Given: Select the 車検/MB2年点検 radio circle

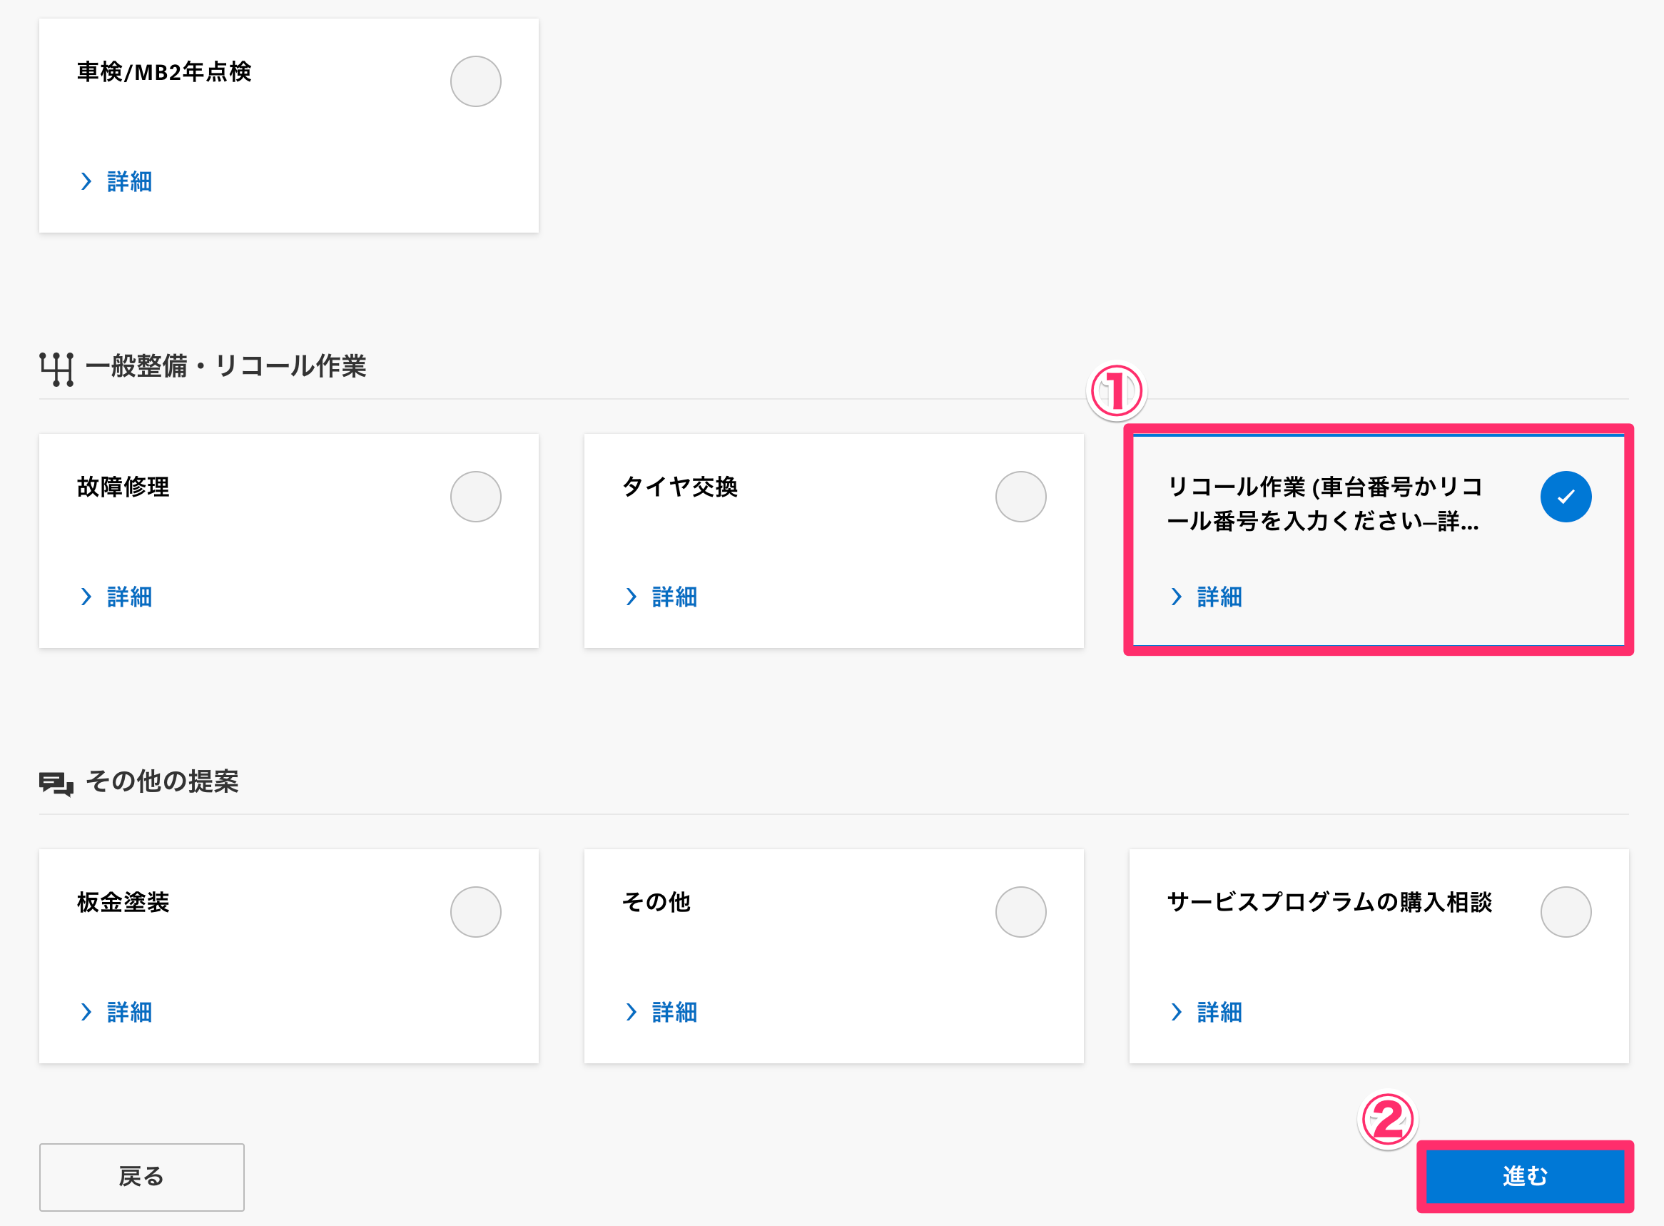Looking at the screenshot, I should (475, 81).
